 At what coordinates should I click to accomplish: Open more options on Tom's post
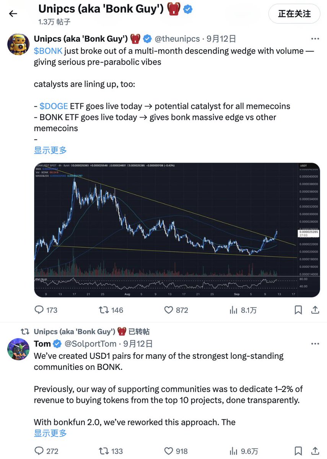pos(315,344)
